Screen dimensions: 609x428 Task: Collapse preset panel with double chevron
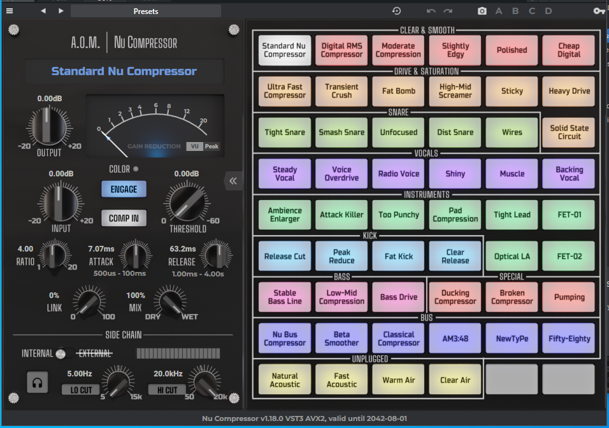click(233, 181)
